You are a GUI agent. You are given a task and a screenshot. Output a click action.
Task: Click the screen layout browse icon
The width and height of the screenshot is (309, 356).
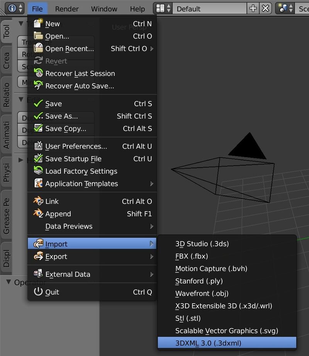pyautogui.click(x=163, y=8)
